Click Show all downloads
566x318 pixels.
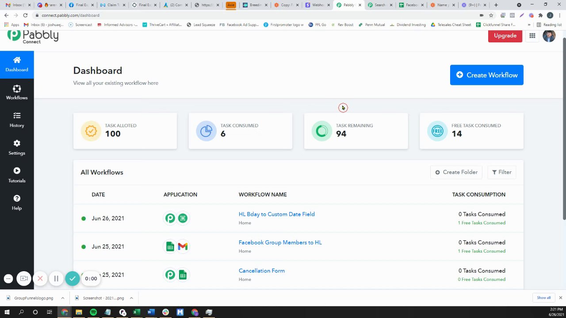coord(544,298)
